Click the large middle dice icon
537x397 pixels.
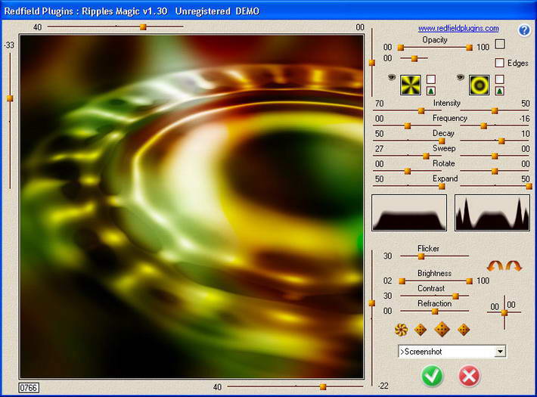coord(442,329)
